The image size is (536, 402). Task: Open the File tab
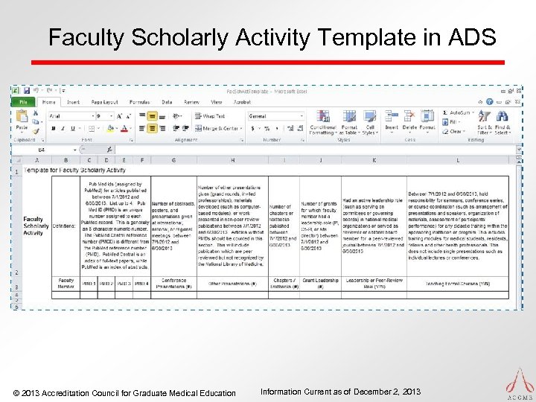click(23, 102)
